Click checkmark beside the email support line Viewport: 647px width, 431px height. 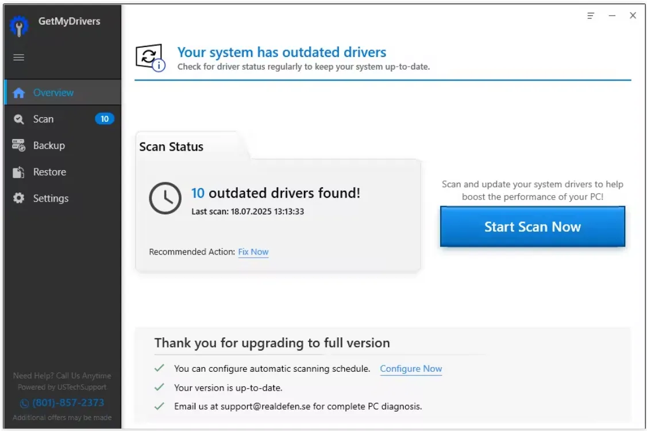click(x=159, y=406)
